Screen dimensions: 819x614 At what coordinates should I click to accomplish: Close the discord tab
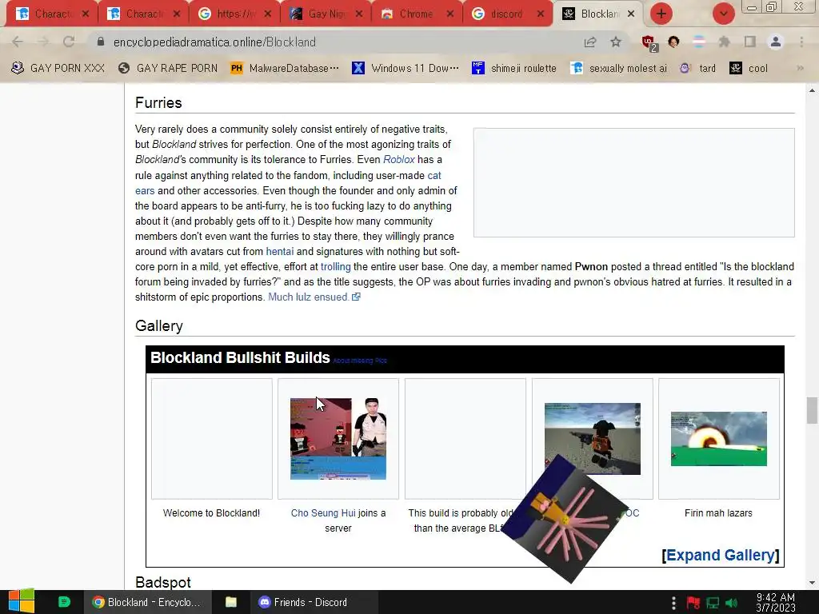tap(541, 14)
